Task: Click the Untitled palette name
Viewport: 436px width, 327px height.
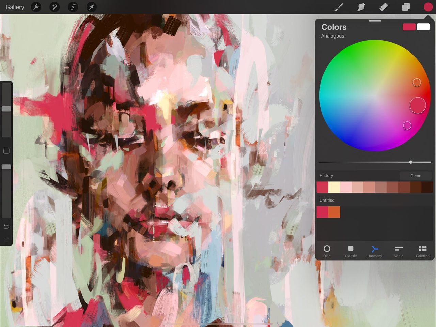Action: click(x=327, y=200)
